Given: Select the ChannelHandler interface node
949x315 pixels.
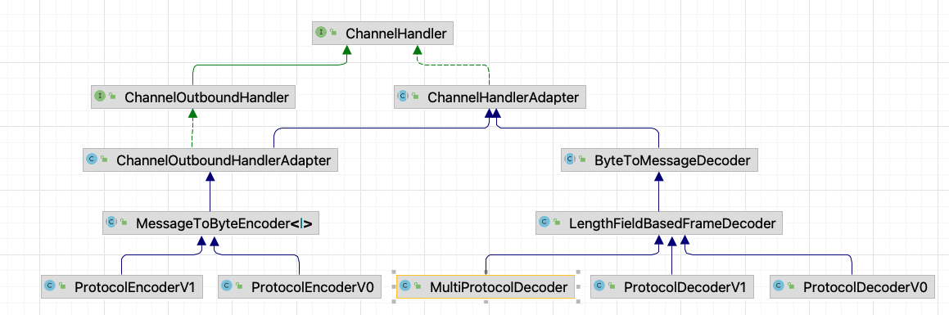Looking at the screenshot, I should (382, 34).
